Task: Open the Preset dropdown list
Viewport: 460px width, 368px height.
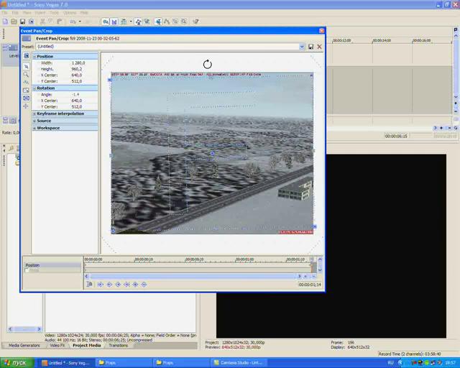Action: 302,47
